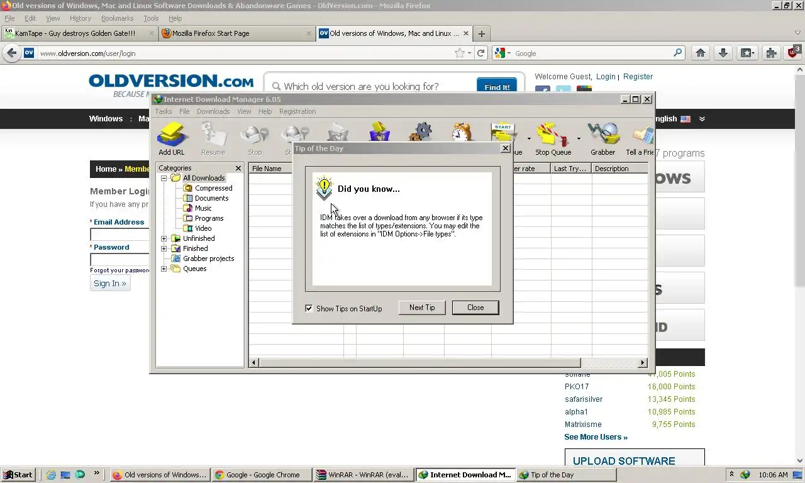Viewport: 805px width, 483px height.
Task: Click the magnifier in Firefox search box
Action: pyautogui.click(x=678, y=53)
